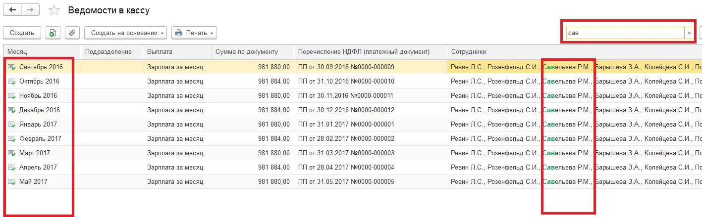Clear the search field with the x
This screenshot has height=217, width=702.
point(689,33)
